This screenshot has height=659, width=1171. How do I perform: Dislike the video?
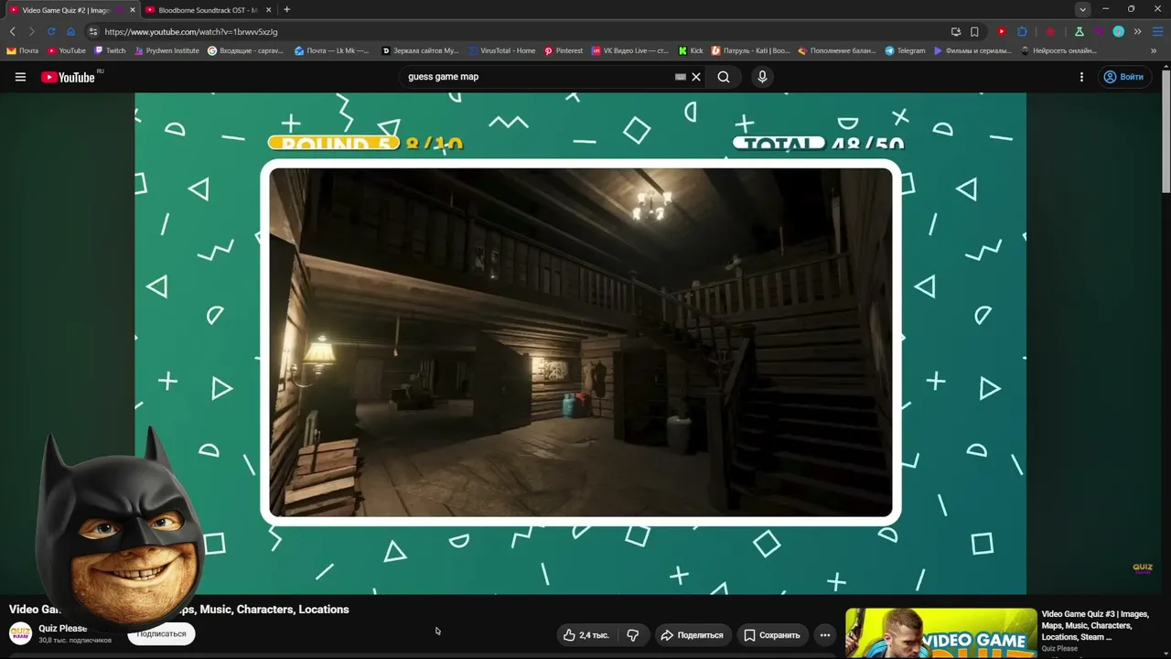tap(632, 635)
